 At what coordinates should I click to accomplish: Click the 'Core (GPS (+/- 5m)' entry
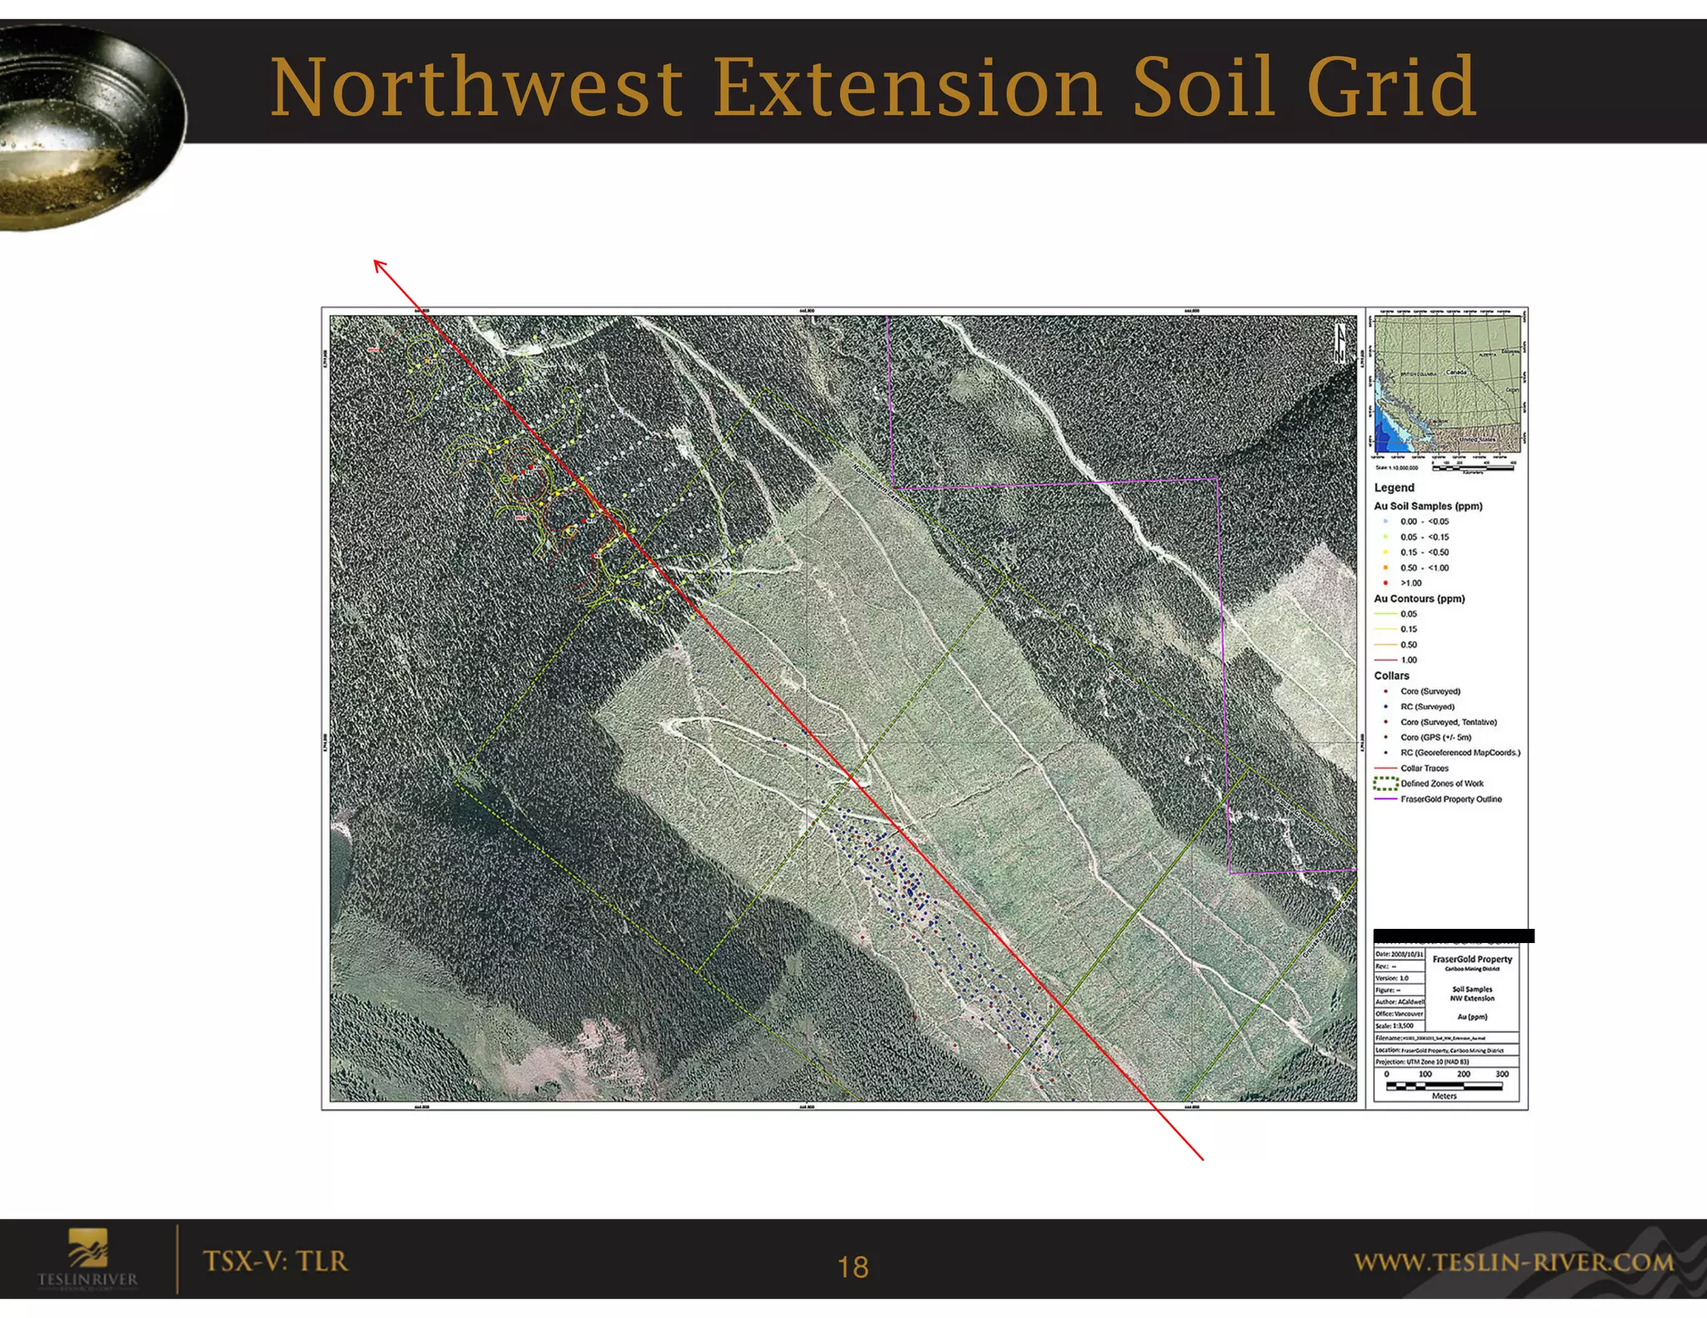pos(1428,737)
